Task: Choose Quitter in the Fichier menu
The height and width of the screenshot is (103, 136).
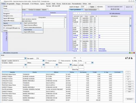Action: (12, 31)
